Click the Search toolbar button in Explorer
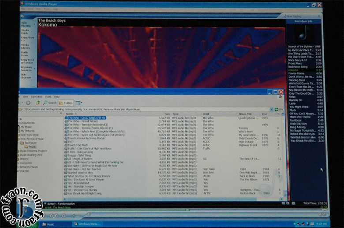The width and height of the screenshot is (344, 228). [x=50, y=103]
